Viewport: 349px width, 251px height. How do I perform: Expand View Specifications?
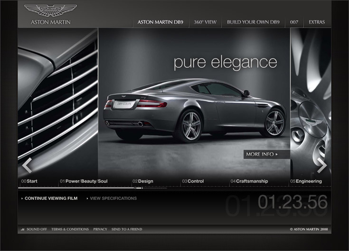click(113, 198)
